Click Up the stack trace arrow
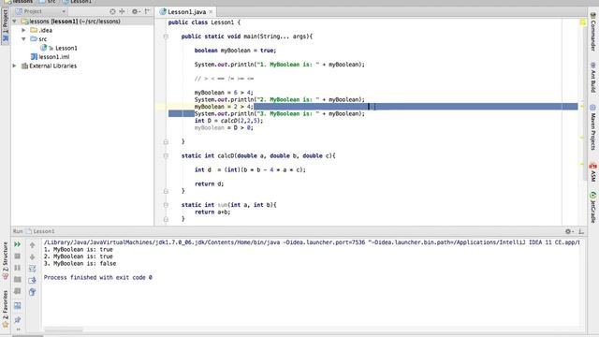Viewport: 599px width, 337px height. [32, 245]
